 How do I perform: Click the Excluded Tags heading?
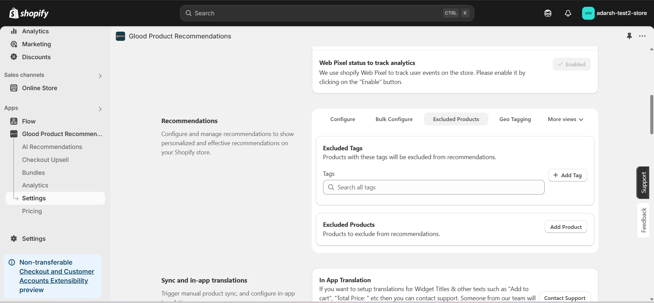(x=343, y=148)
